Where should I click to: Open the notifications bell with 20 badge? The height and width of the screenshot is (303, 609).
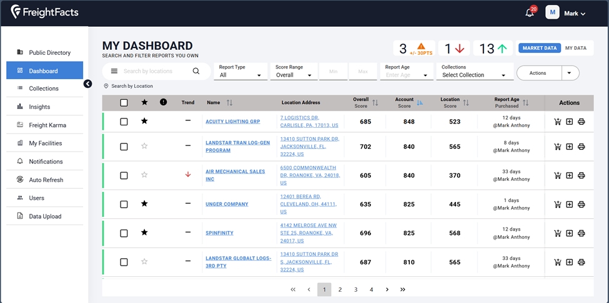530,12
